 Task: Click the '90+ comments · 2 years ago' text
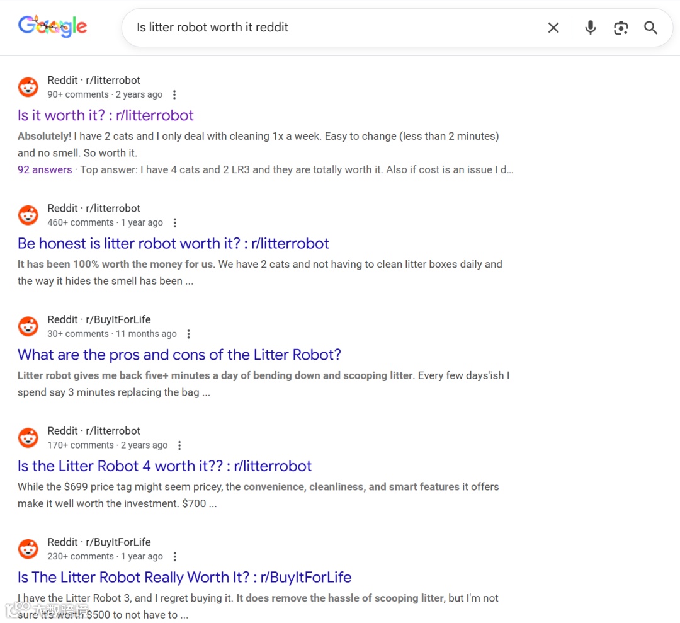105,94
